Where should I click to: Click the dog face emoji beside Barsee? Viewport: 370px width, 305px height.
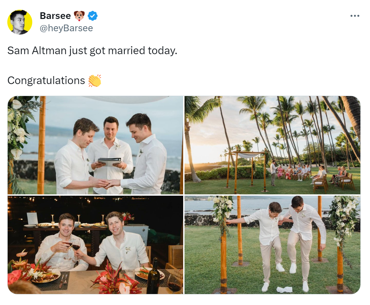(79, 16)
